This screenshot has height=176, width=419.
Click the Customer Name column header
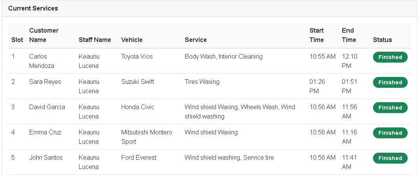click(44, 35)
